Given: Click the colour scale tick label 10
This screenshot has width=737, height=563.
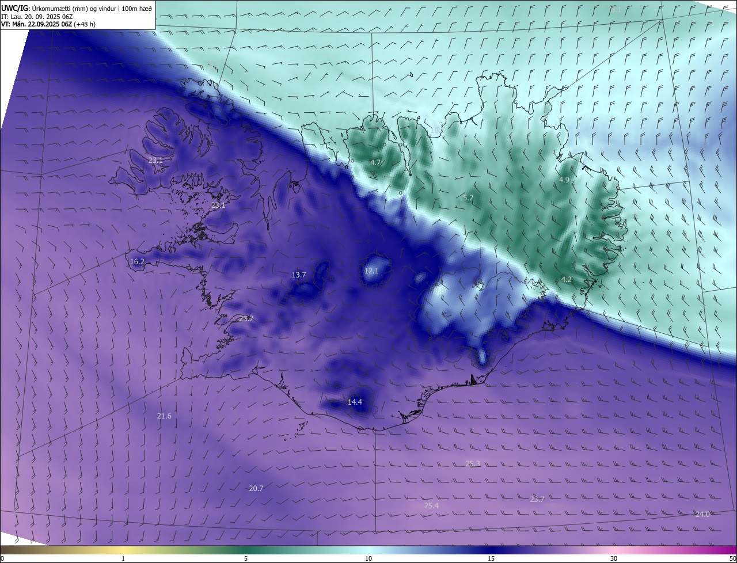Looking at the screenshot, I should click(x=368, y=558).
